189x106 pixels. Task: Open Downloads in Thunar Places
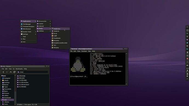7,98
